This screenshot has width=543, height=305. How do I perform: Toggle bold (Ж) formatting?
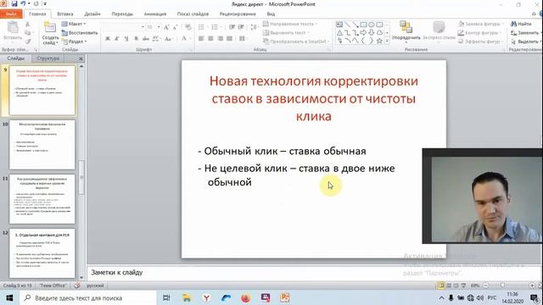[108, 38]
